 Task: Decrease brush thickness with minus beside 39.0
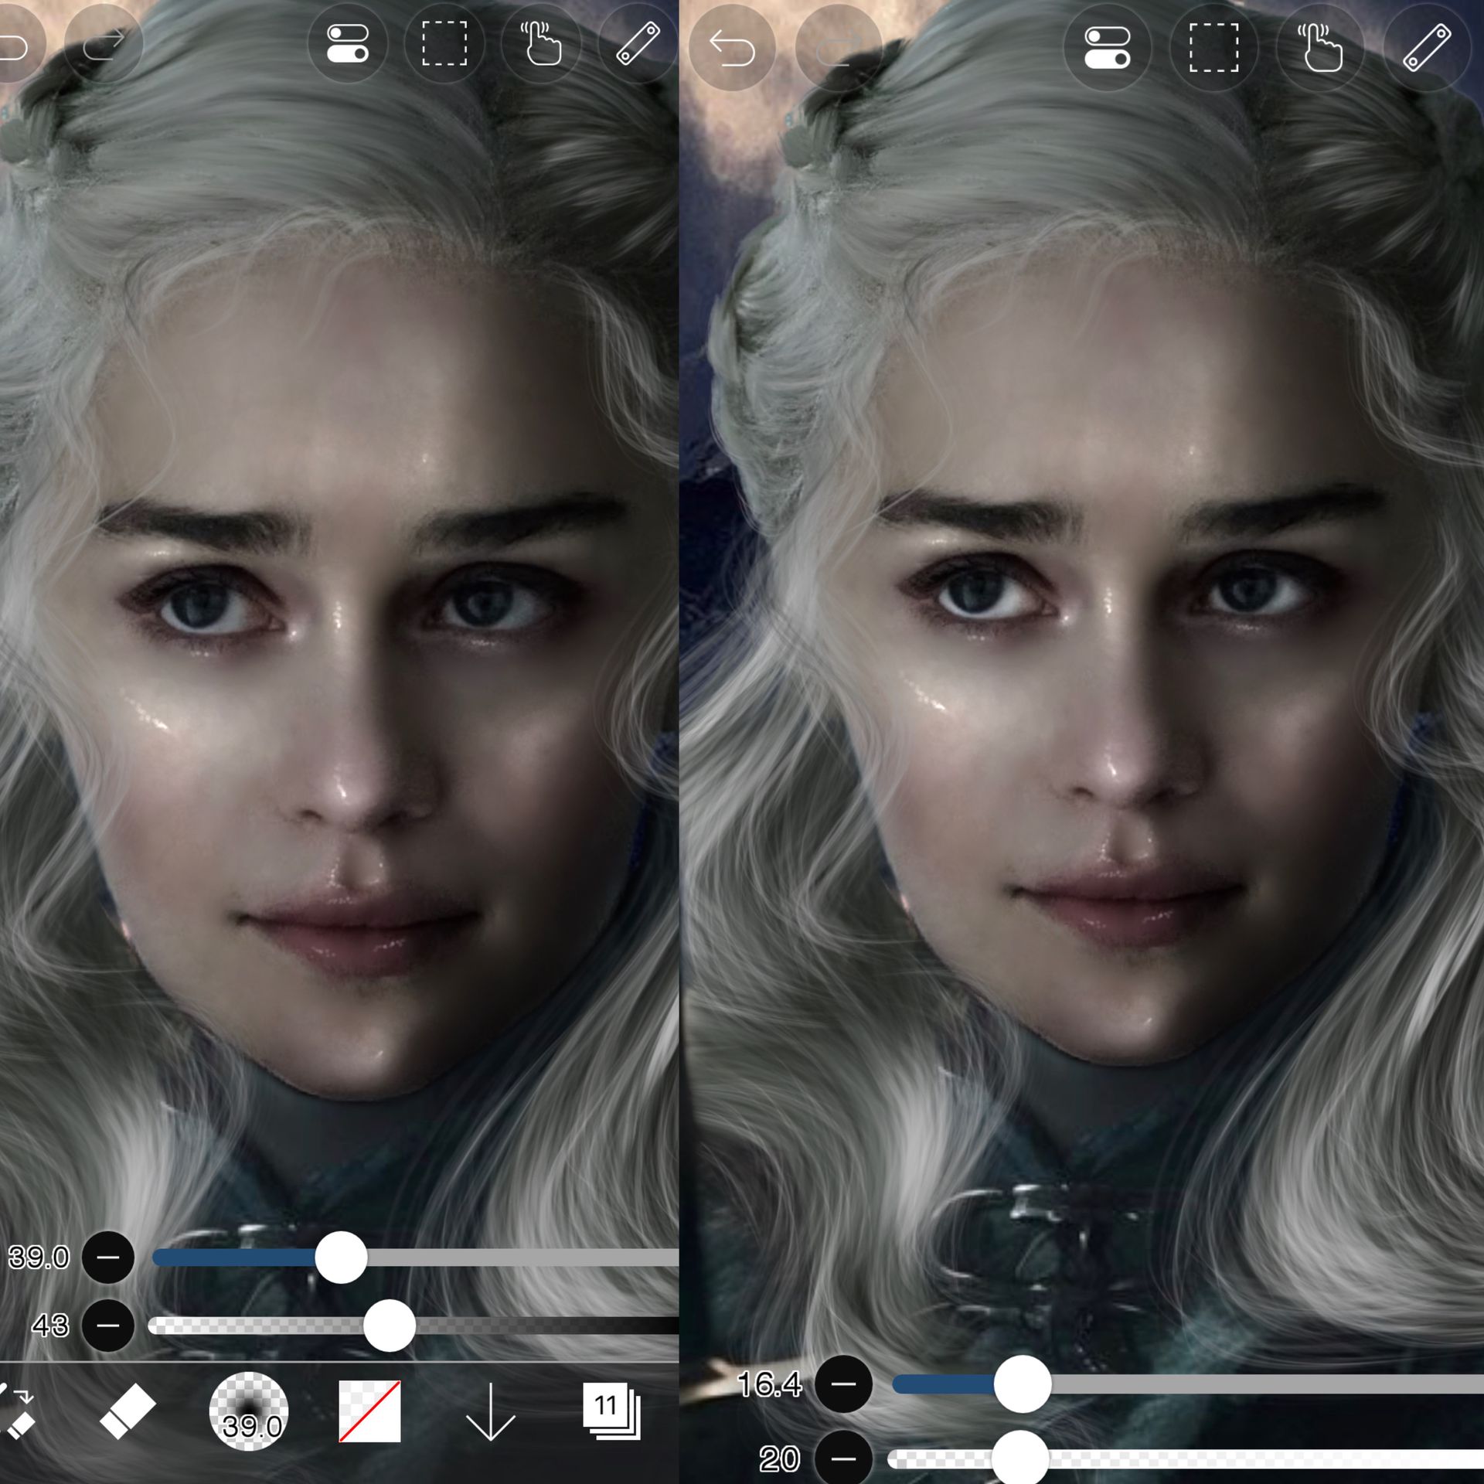point(108,1258)
